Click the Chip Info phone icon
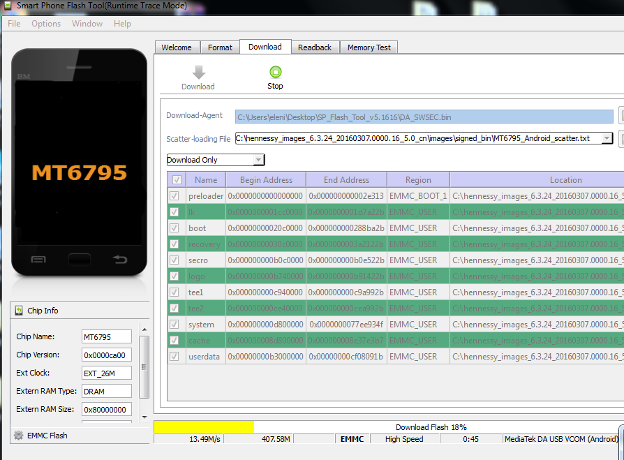Image resolution: width=624 pixels, height=460 pixels. click(18, 311)
